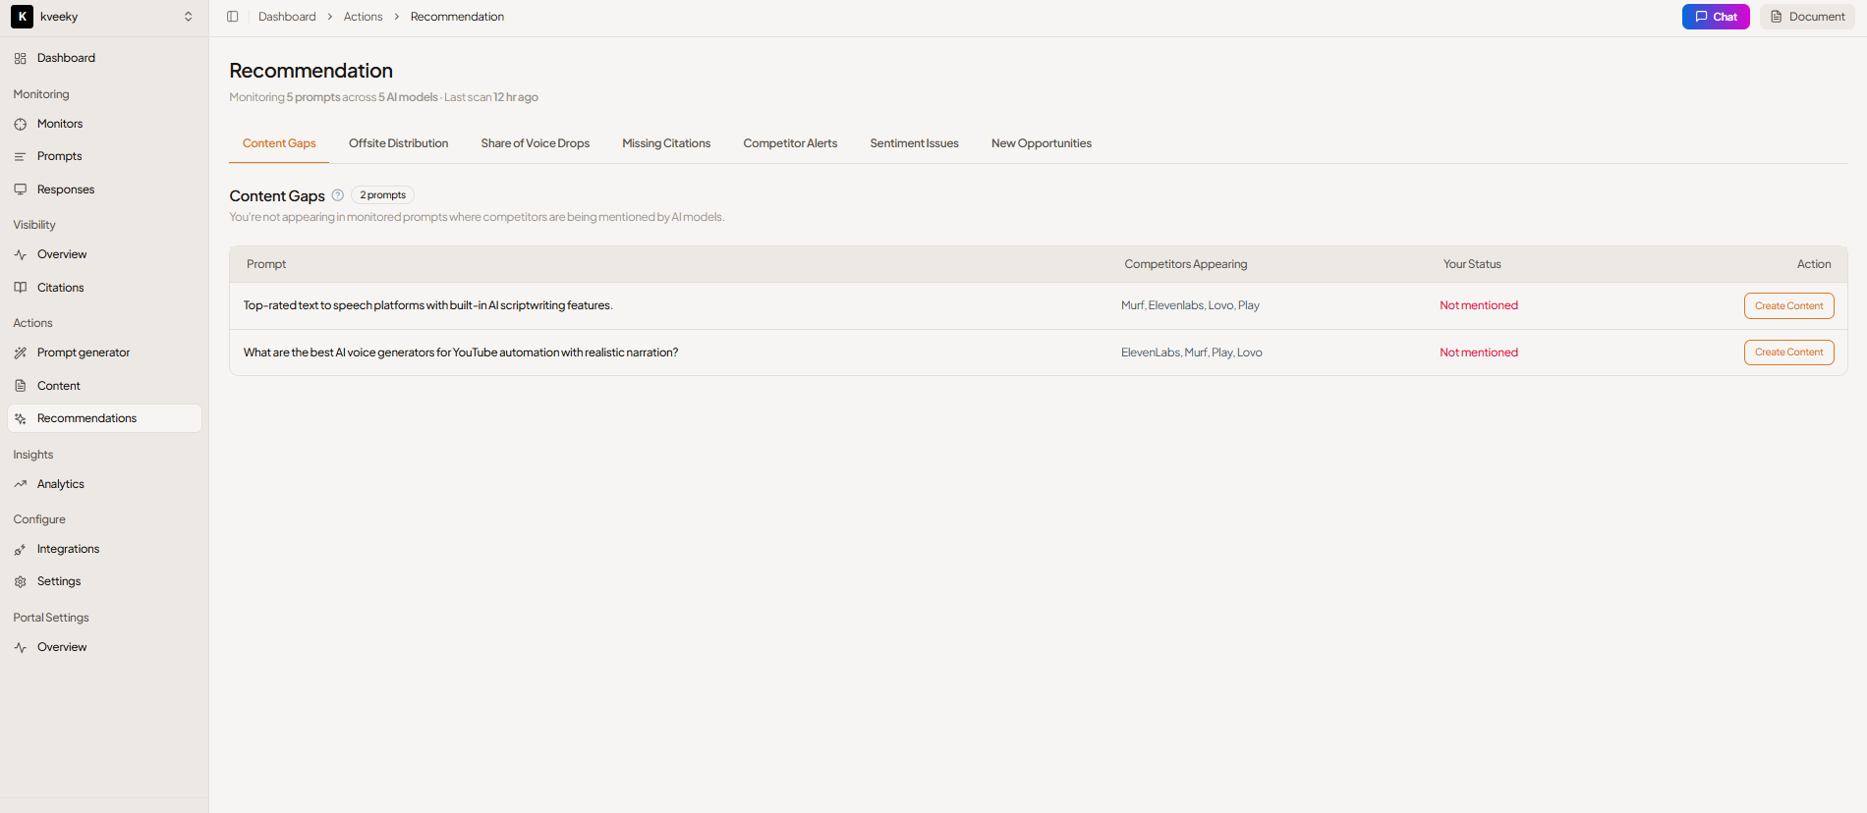Image resolution: width=1867 pixels, height=813 pixels.
Task: Switch to the Competitor Alerts tab
Action: [790, 143]
